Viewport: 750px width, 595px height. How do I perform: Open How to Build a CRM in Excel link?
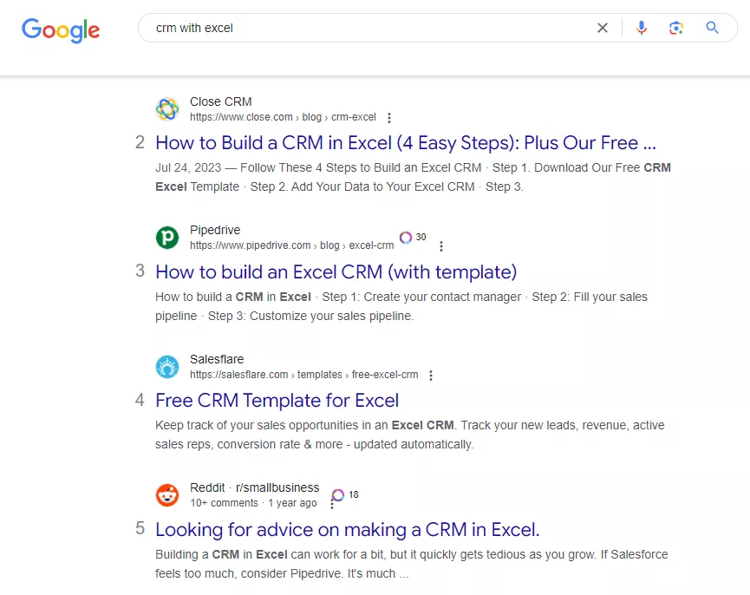(406, 142)
